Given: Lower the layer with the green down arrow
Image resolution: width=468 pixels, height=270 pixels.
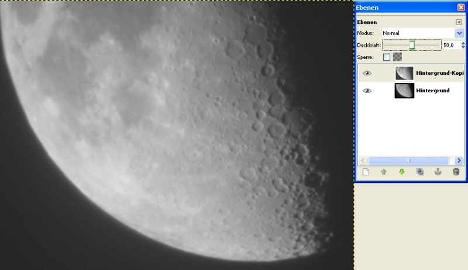Looking at the screenshot, I should tap(402, 172).
